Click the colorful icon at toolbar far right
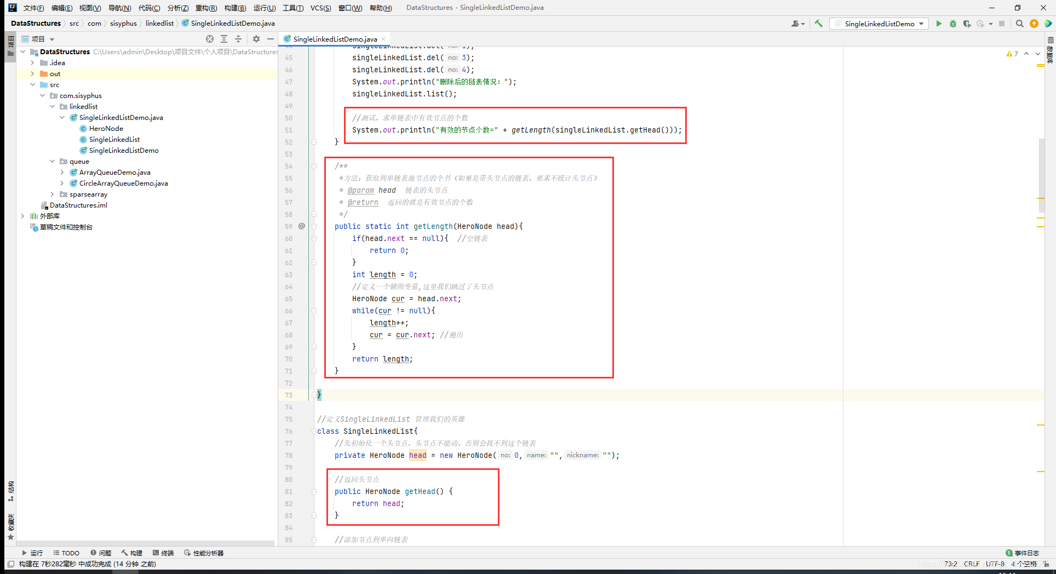Screen dimensions: 1056x574 coord(1048,24)
